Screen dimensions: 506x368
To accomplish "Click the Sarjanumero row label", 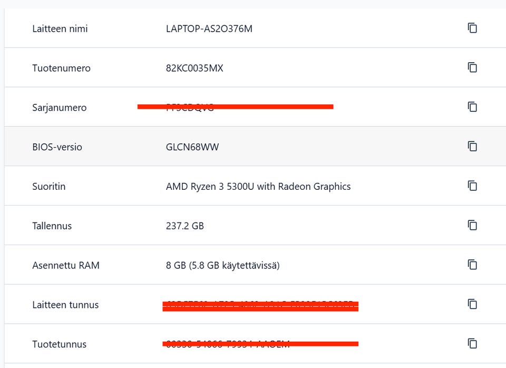I will point(59,108).
